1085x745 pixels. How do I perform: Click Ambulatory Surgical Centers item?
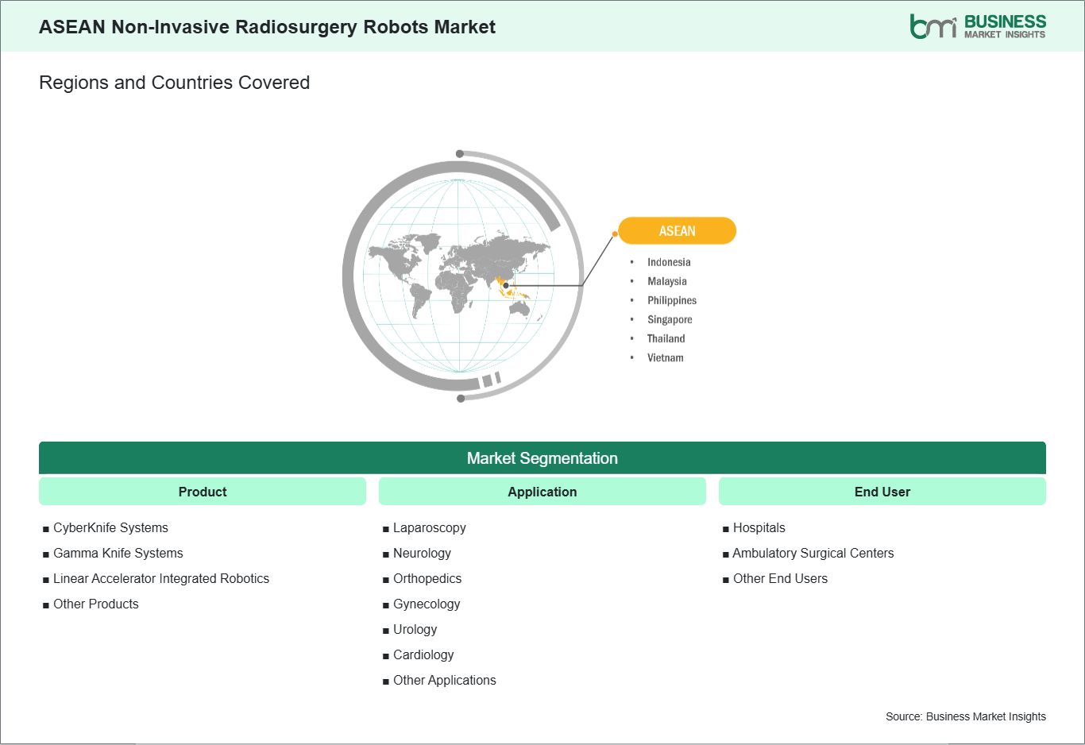813,553
